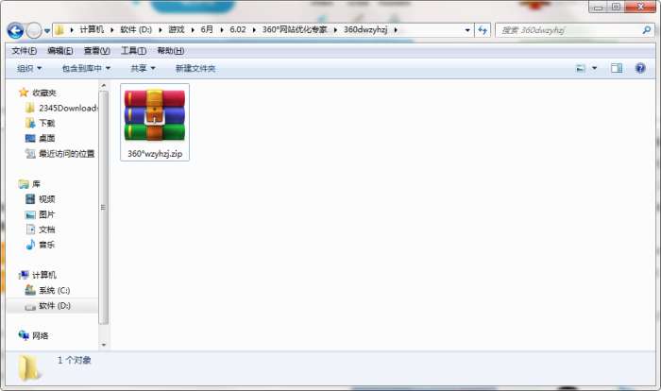
Task: Open recent pages dropdown beside forward button
Action: [47, 30]
